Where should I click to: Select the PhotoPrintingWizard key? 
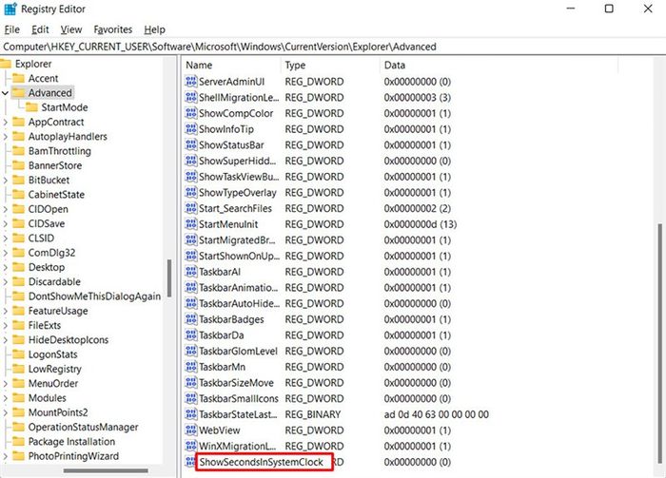(73, 456)
